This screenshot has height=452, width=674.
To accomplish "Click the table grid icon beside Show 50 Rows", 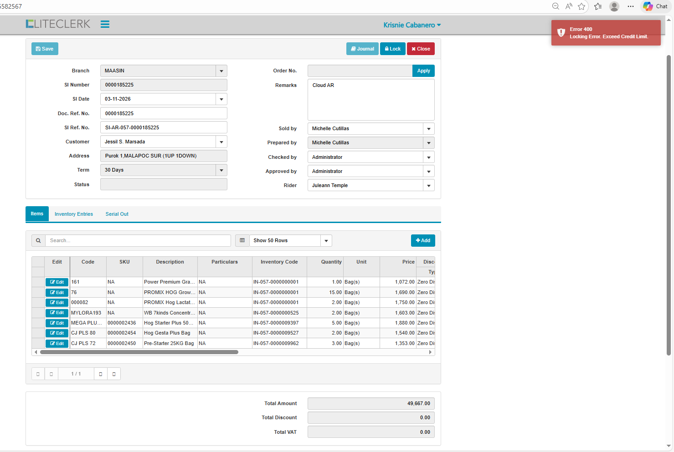I will [x=242, y=240].
